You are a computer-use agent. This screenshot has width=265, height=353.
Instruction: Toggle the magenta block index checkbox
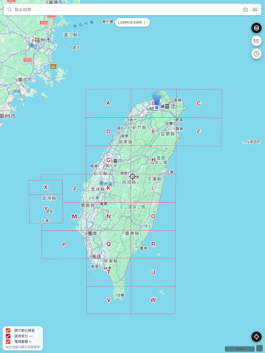pyautogui.click(x=8, y=336)
